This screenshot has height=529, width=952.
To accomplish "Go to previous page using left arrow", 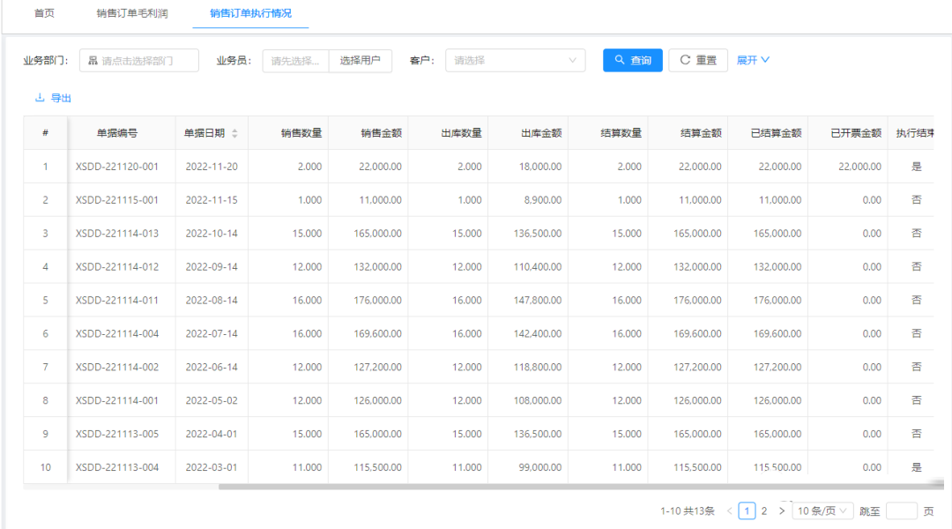I will click(x=729, y=510).
